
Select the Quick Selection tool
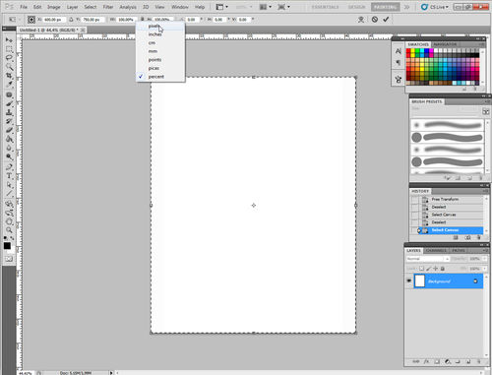(x=9, y=67)
